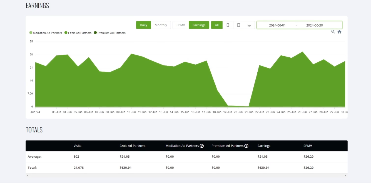Screen dimensions: 371x183
Task: Filter earnings by tablet device icon
Action: pyautogui.click(x=238, y=25)
